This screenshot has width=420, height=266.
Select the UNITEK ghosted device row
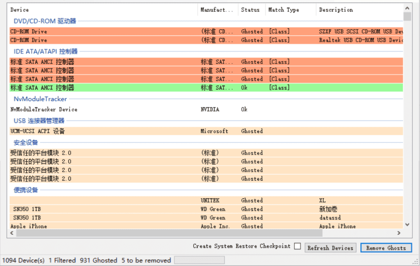pyautogui.click(x=206, y=200)
